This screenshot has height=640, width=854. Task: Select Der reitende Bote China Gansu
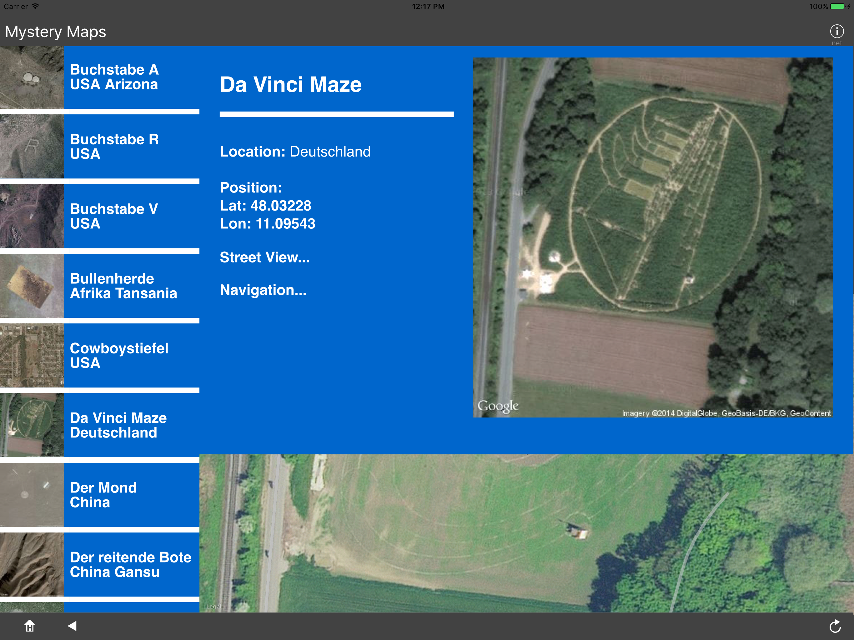[x=131, y=565]
